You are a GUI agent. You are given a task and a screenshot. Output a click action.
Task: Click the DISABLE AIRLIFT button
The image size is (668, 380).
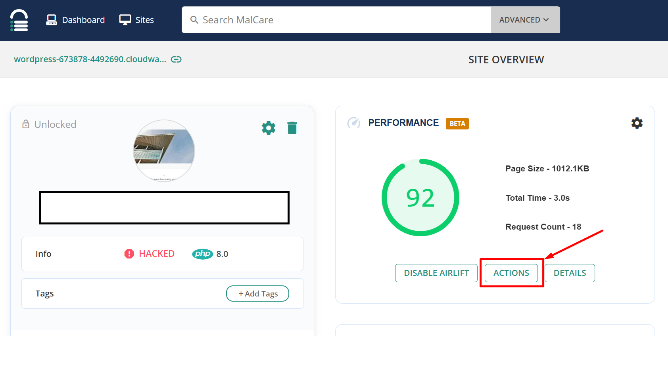point(436,273)
